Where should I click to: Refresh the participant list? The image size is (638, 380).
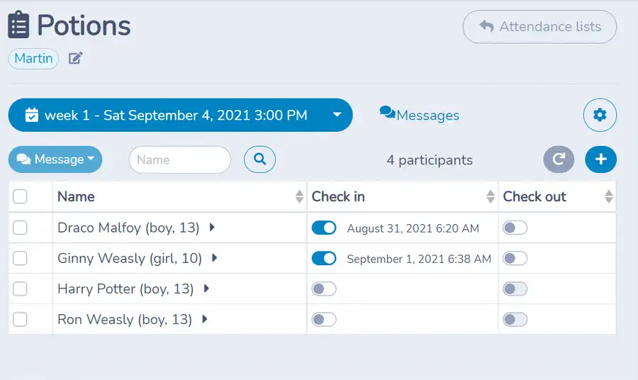tap(559, 159)
